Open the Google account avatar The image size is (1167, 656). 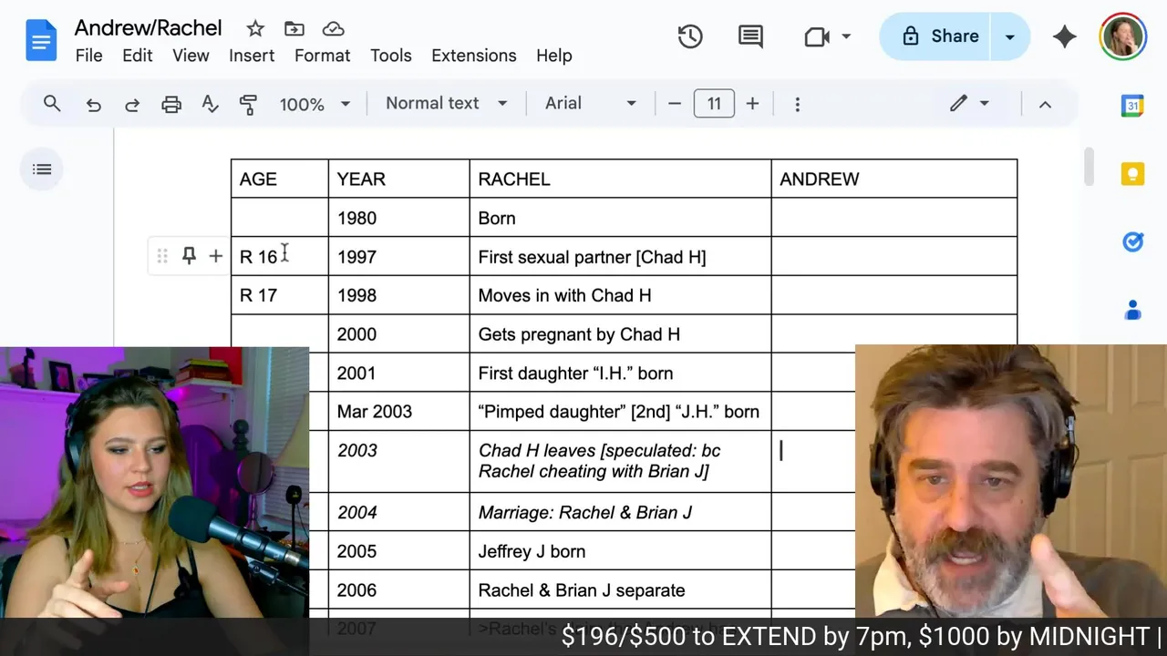pyautogui.click(x=1122, y=36)
